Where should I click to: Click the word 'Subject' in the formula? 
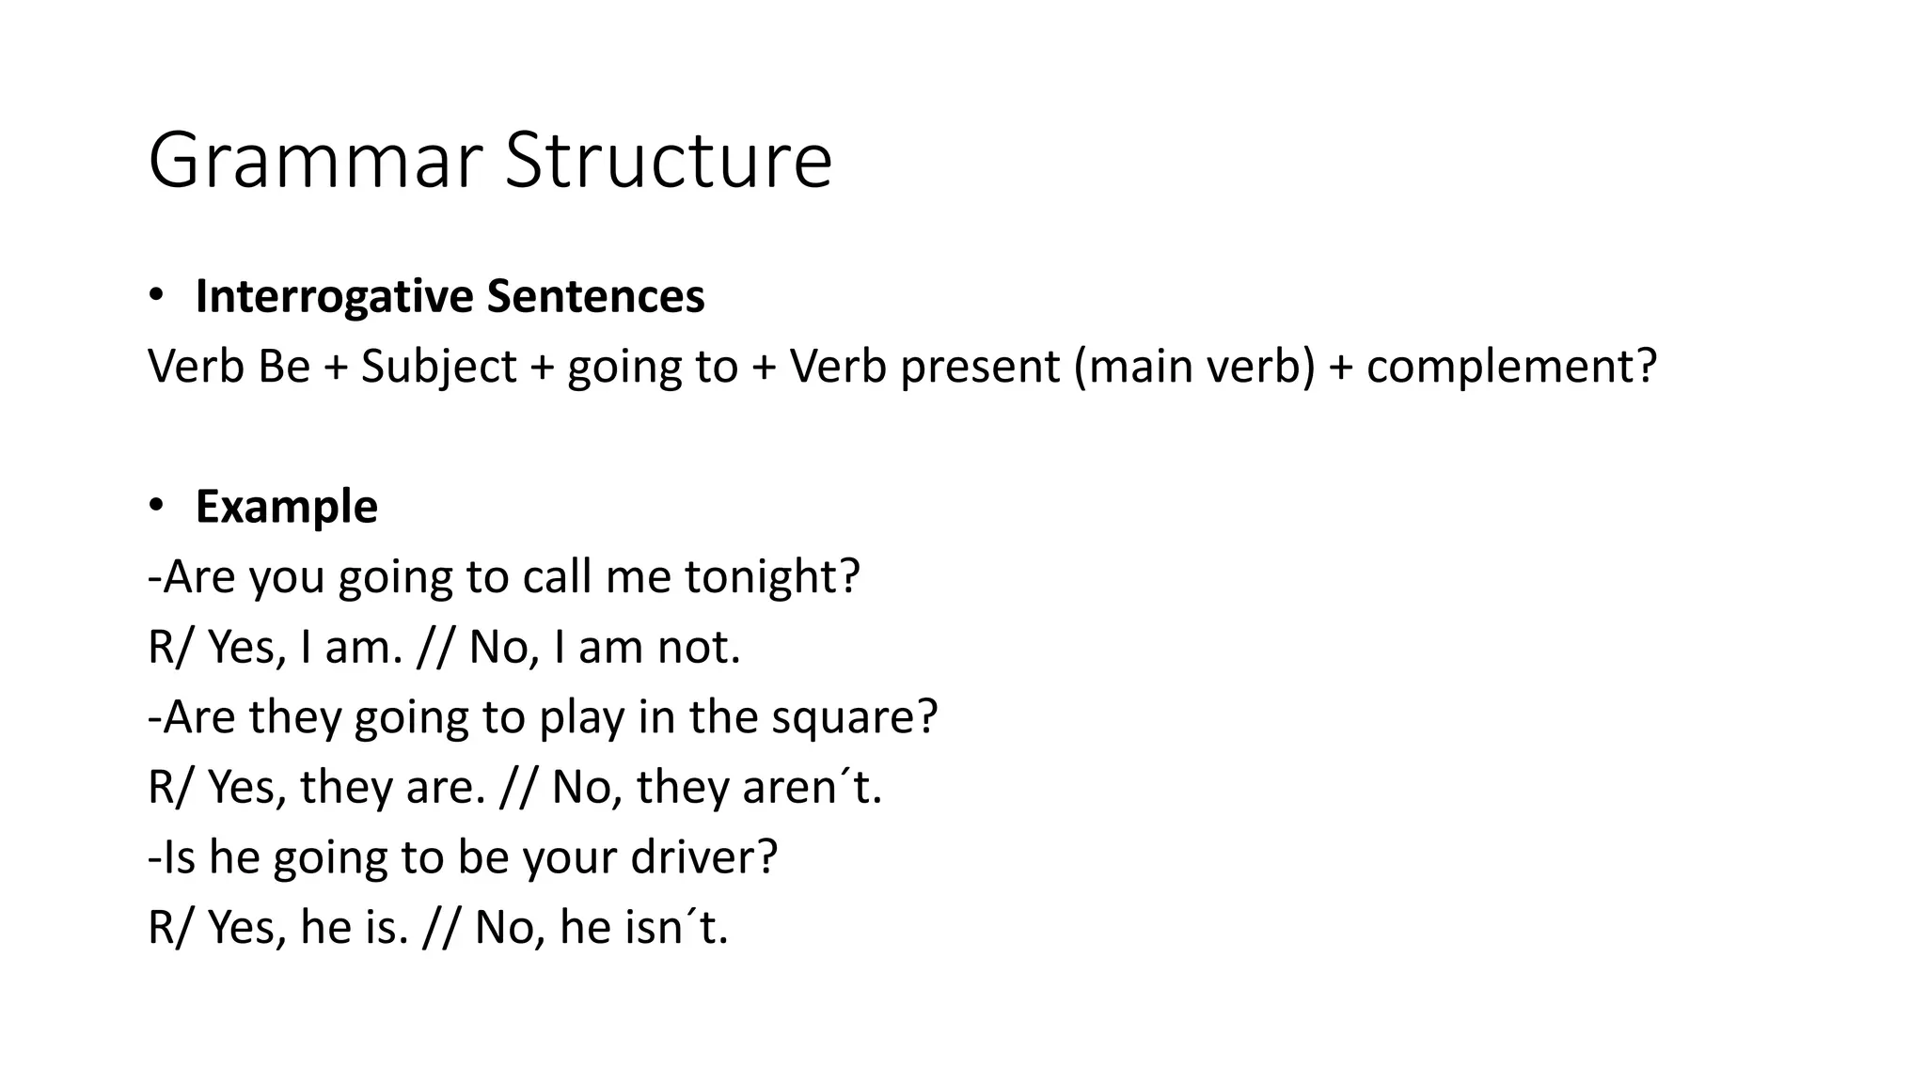(x=438, y=367)
